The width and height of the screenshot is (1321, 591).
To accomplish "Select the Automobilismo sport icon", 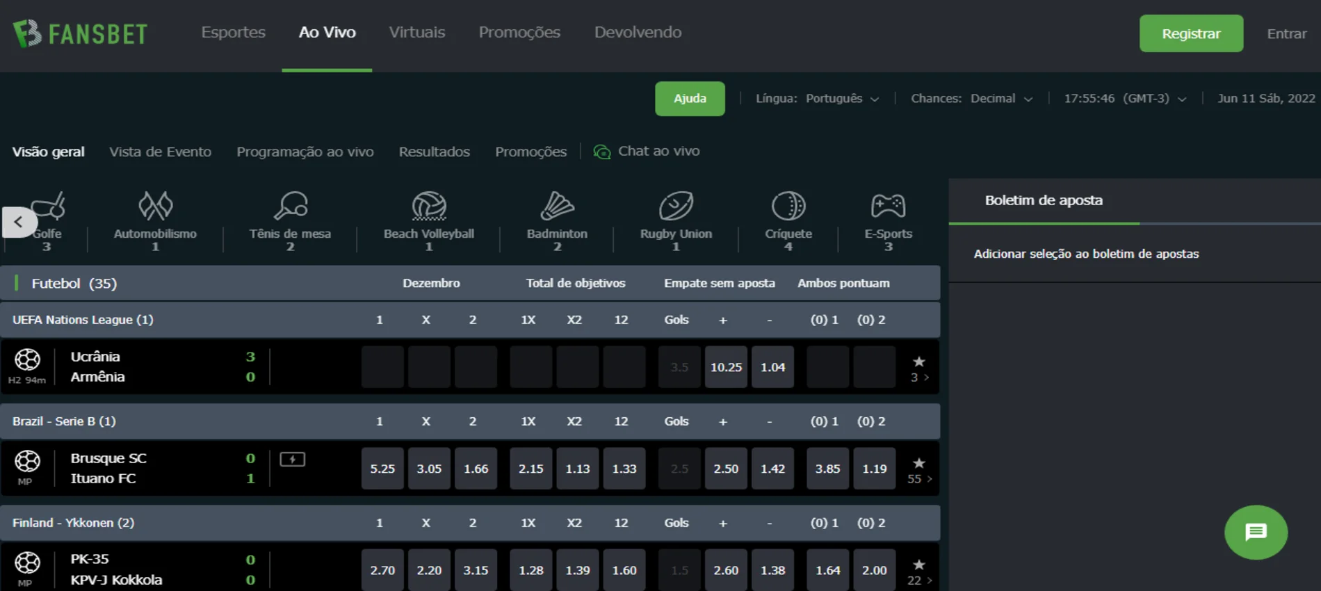I will pyautogui.click(x=155, y=206).
